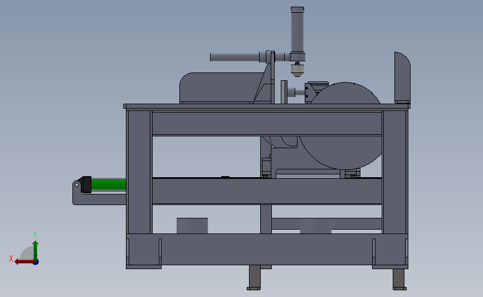Select the center support foot under the frame

(254, 277)
